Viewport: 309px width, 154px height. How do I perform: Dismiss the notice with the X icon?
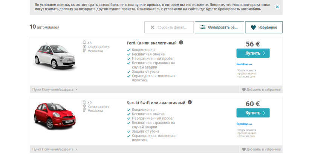(277, 7)
